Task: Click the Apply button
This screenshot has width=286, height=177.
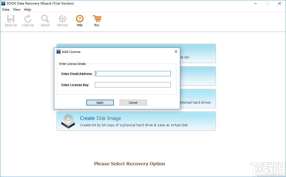Action: pyautogui.click(x=100, y=103)
